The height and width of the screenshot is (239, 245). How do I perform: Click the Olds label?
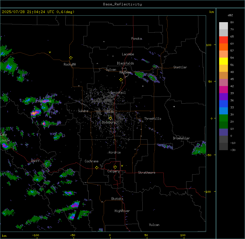[110, 112]
